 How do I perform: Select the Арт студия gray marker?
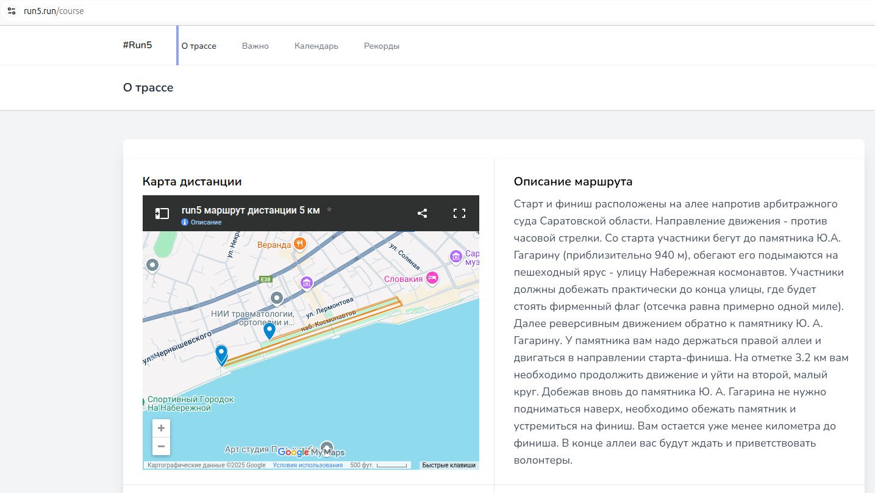pyautogui.click(x=327, y=447)
